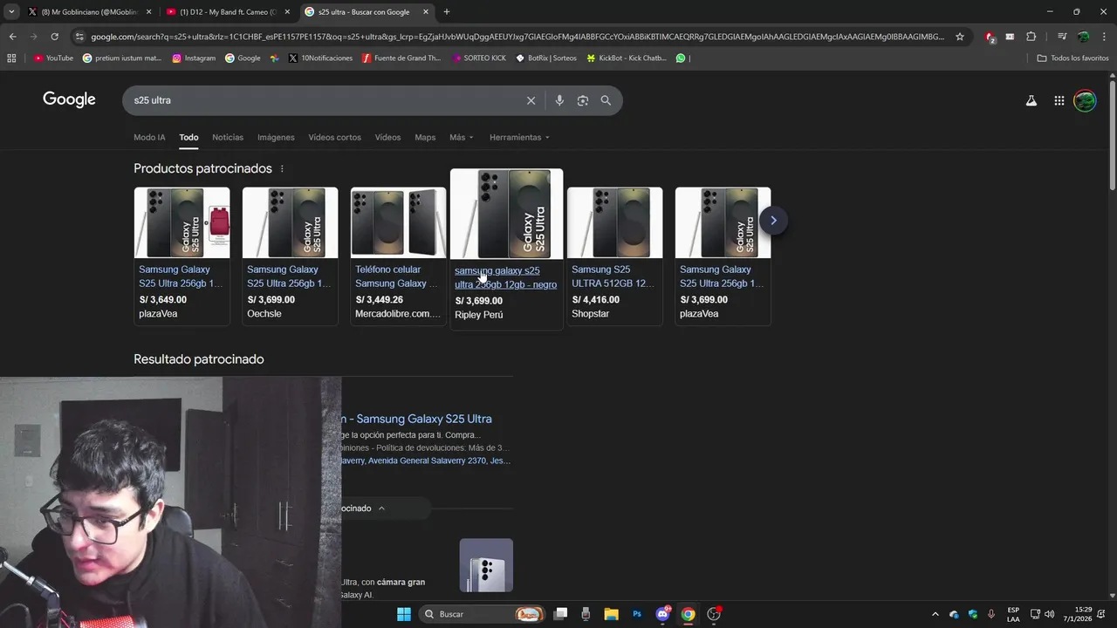The width and height of the screenshot is (1117, 628).
Task: Click the Google logo
Action: point(69,99)
